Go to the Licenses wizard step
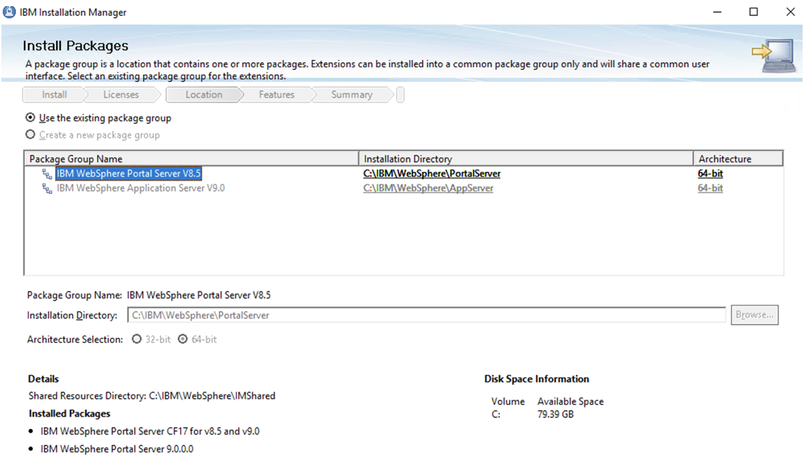The height and width of the screenshot is (475, 804). [121, 95]
